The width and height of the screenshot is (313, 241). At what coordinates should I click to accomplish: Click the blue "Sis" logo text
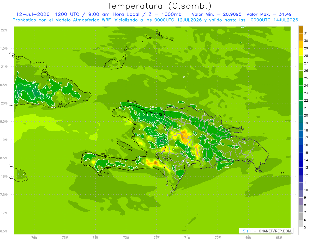pyautogui.click(x=246, y=231)
